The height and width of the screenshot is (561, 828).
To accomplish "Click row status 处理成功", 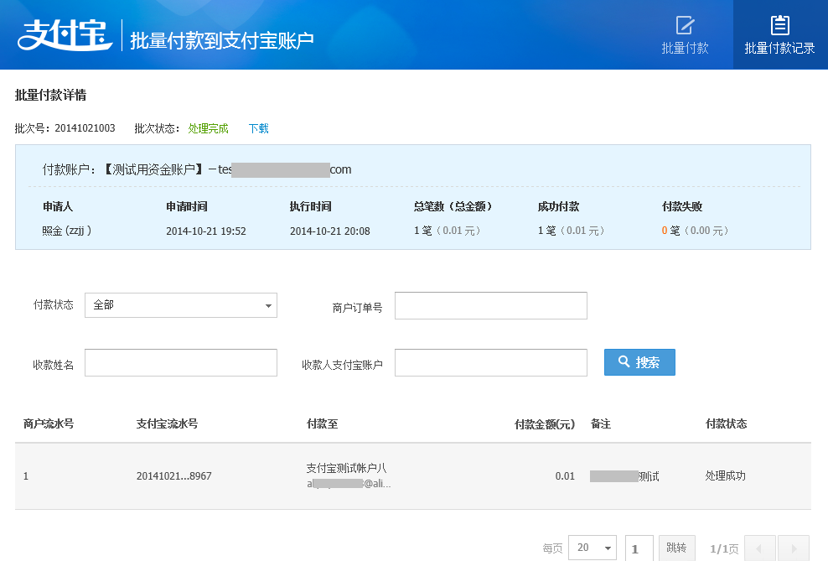I will tap(725, 476).
